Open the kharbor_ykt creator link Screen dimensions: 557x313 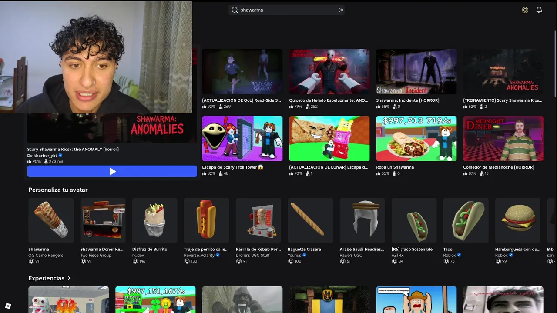tap(42, 156)
